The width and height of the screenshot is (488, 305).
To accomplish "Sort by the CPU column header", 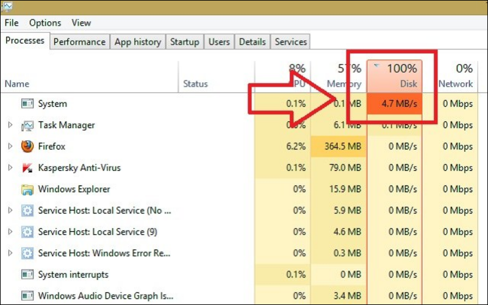I will click(282, 76).
